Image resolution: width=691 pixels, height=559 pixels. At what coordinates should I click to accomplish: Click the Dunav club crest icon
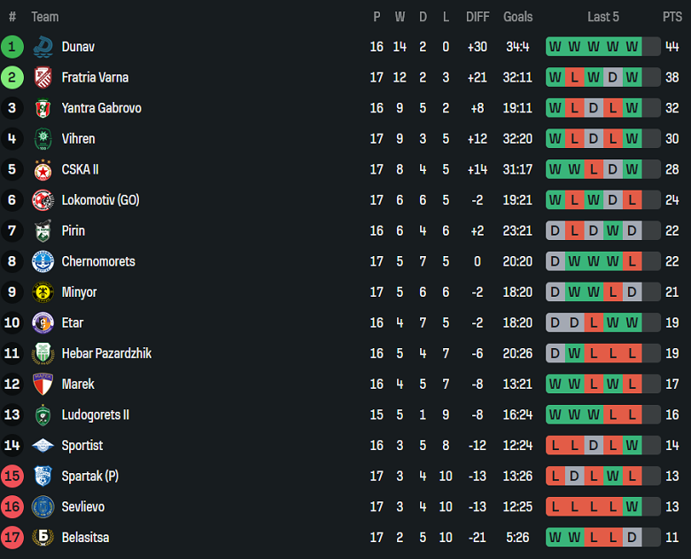click(x=43, y=47)
